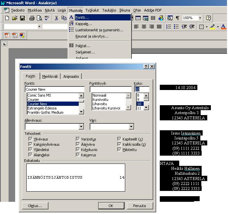The width and height of the screenshot is (228, 214).
Task: Open the 100% zoom dropdown
Action: pyautogui.click(x=200, y=18)
